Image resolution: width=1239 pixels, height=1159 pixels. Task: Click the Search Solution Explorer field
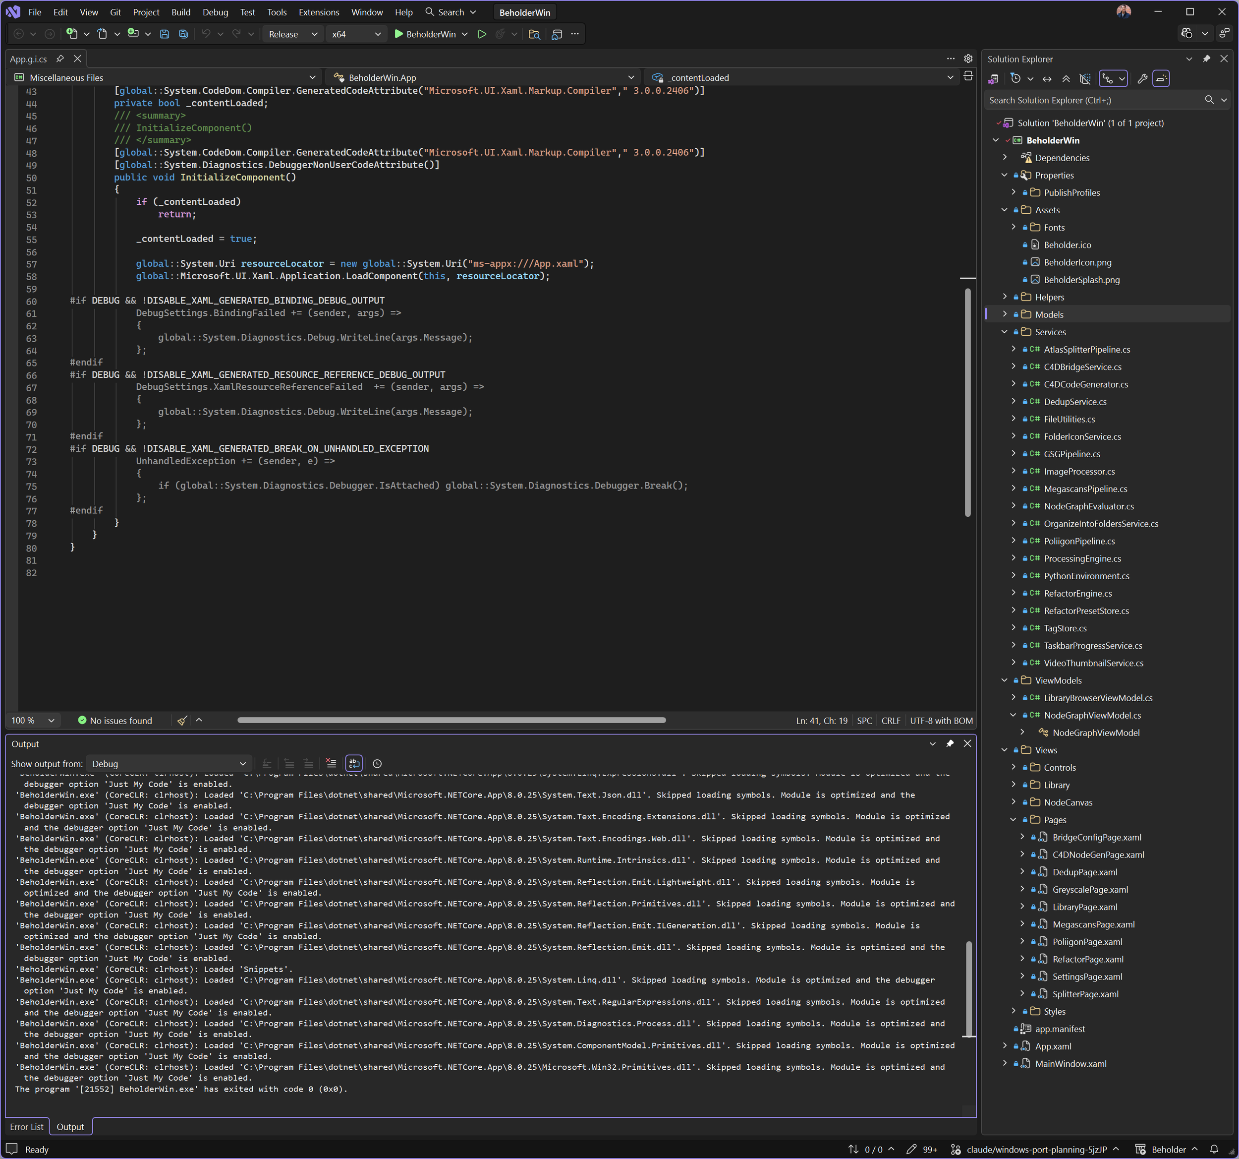[1094, 100]
